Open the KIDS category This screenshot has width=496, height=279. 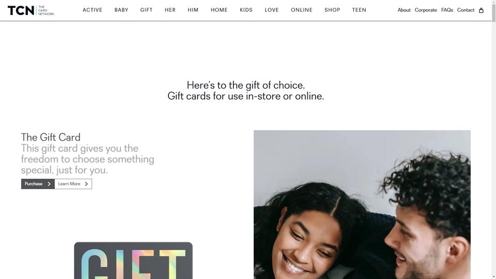[246, 10]
